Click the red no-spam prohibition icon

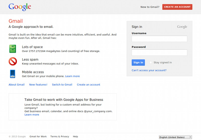13,61
